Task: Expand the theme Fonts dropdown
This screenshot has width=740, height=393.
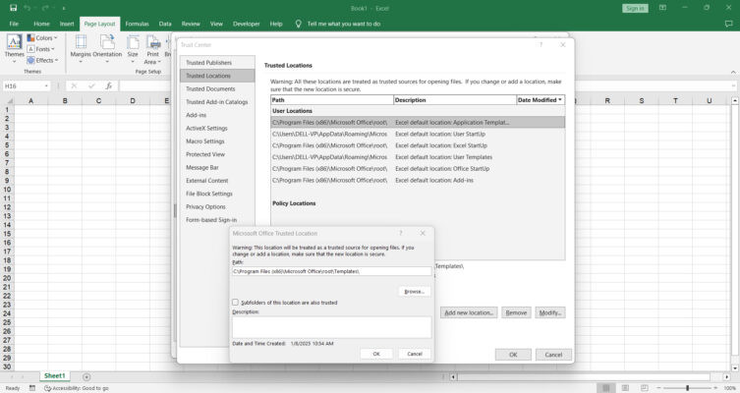Action: click(x=40, y=49)
